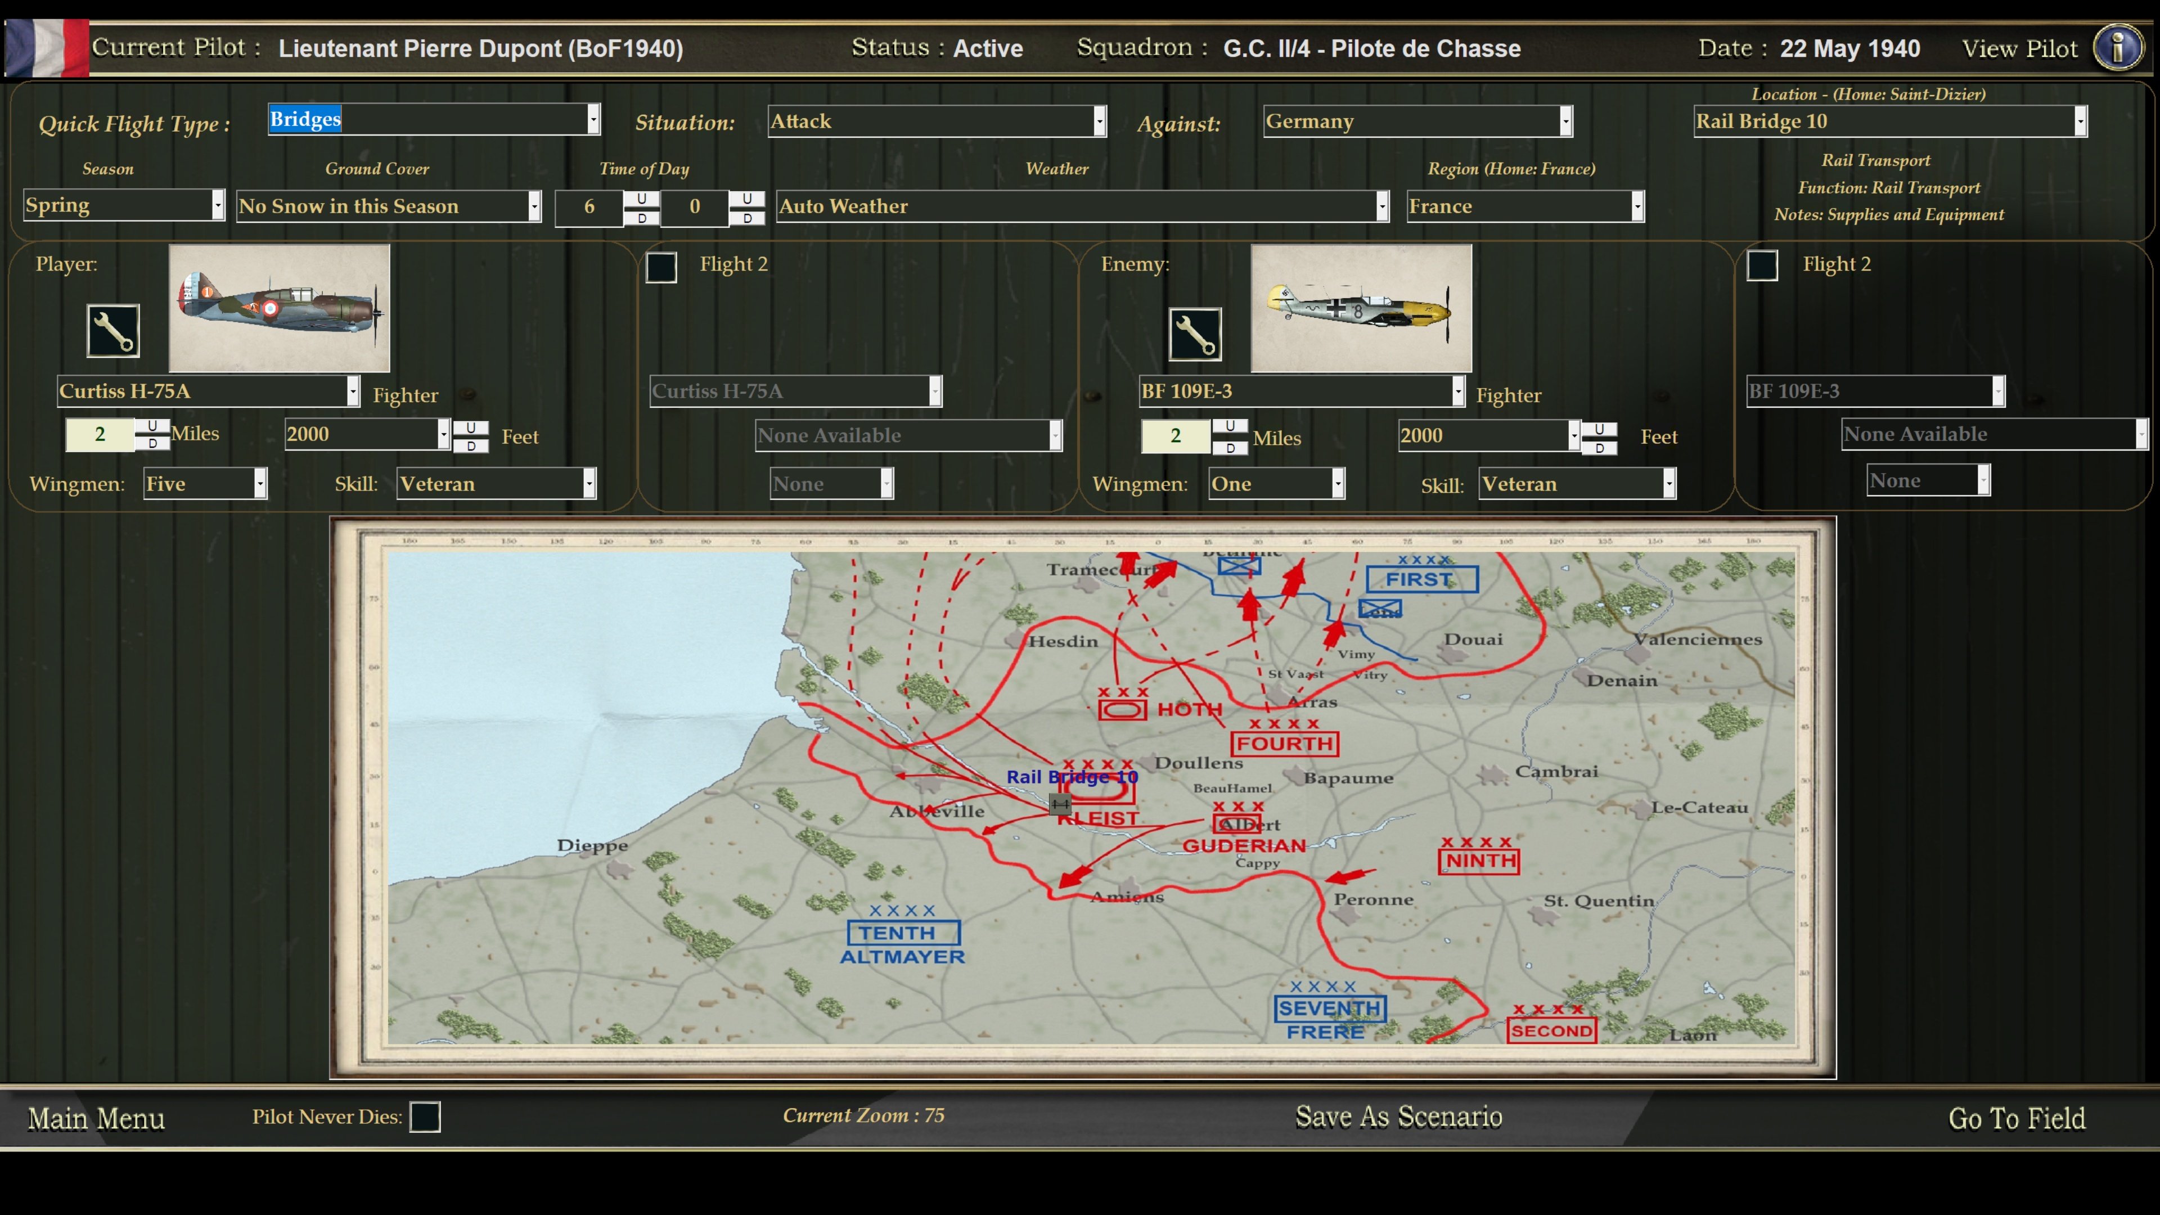Click the View Pilot info icon
The image size is (2160, 1215).
tap(2118, 48)
